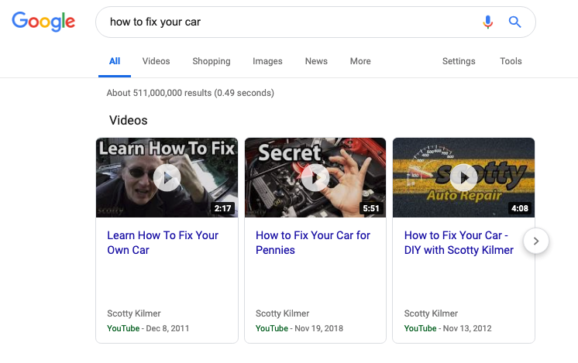Open 'How to Fix Your Car - DIY with Scotty Kilmer' link

tap(459, 242)
